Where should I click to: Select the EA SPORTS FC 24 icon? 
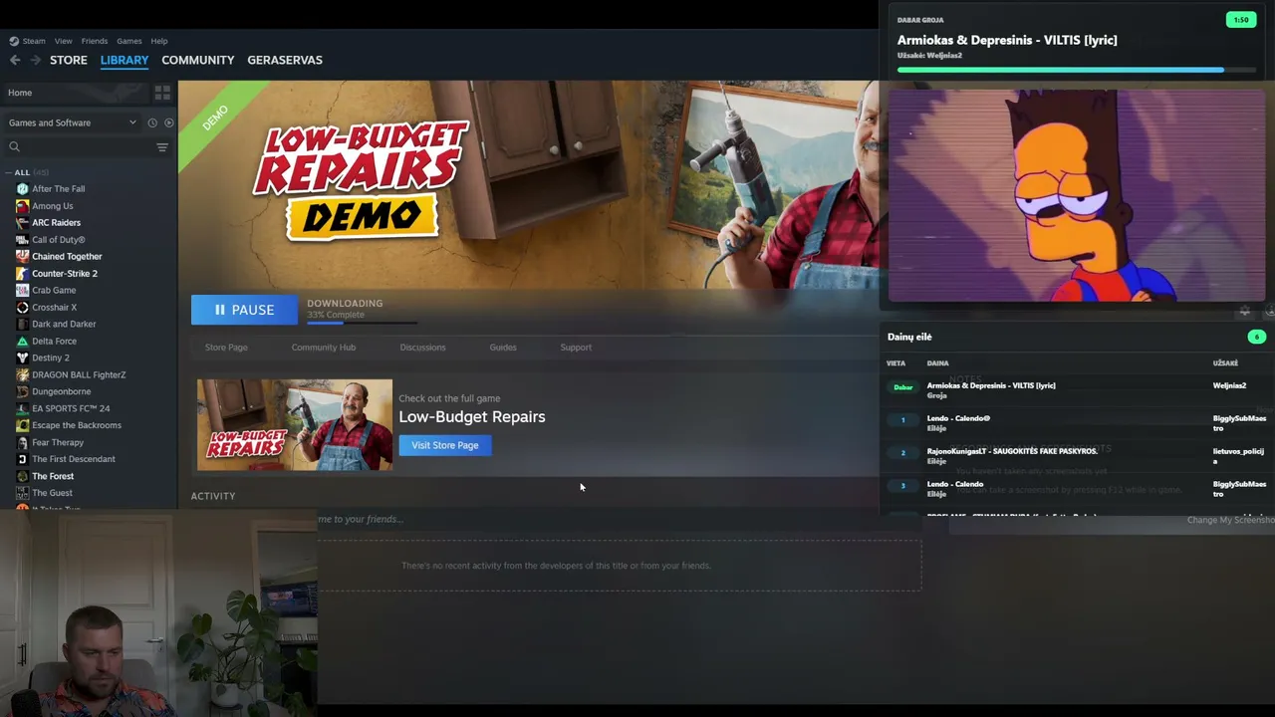pyautogui.click(x=22, y=409)
